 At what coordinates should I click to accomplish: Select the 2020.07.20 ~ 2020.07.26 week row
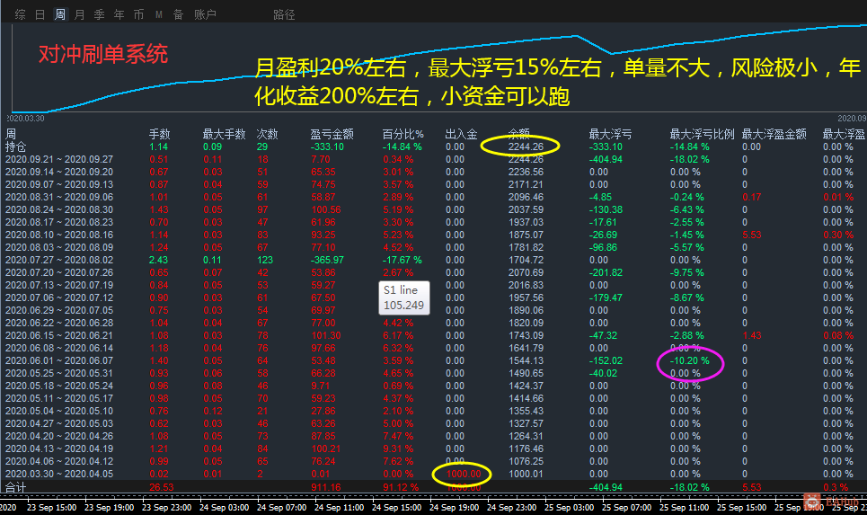(x=59, y=272)
